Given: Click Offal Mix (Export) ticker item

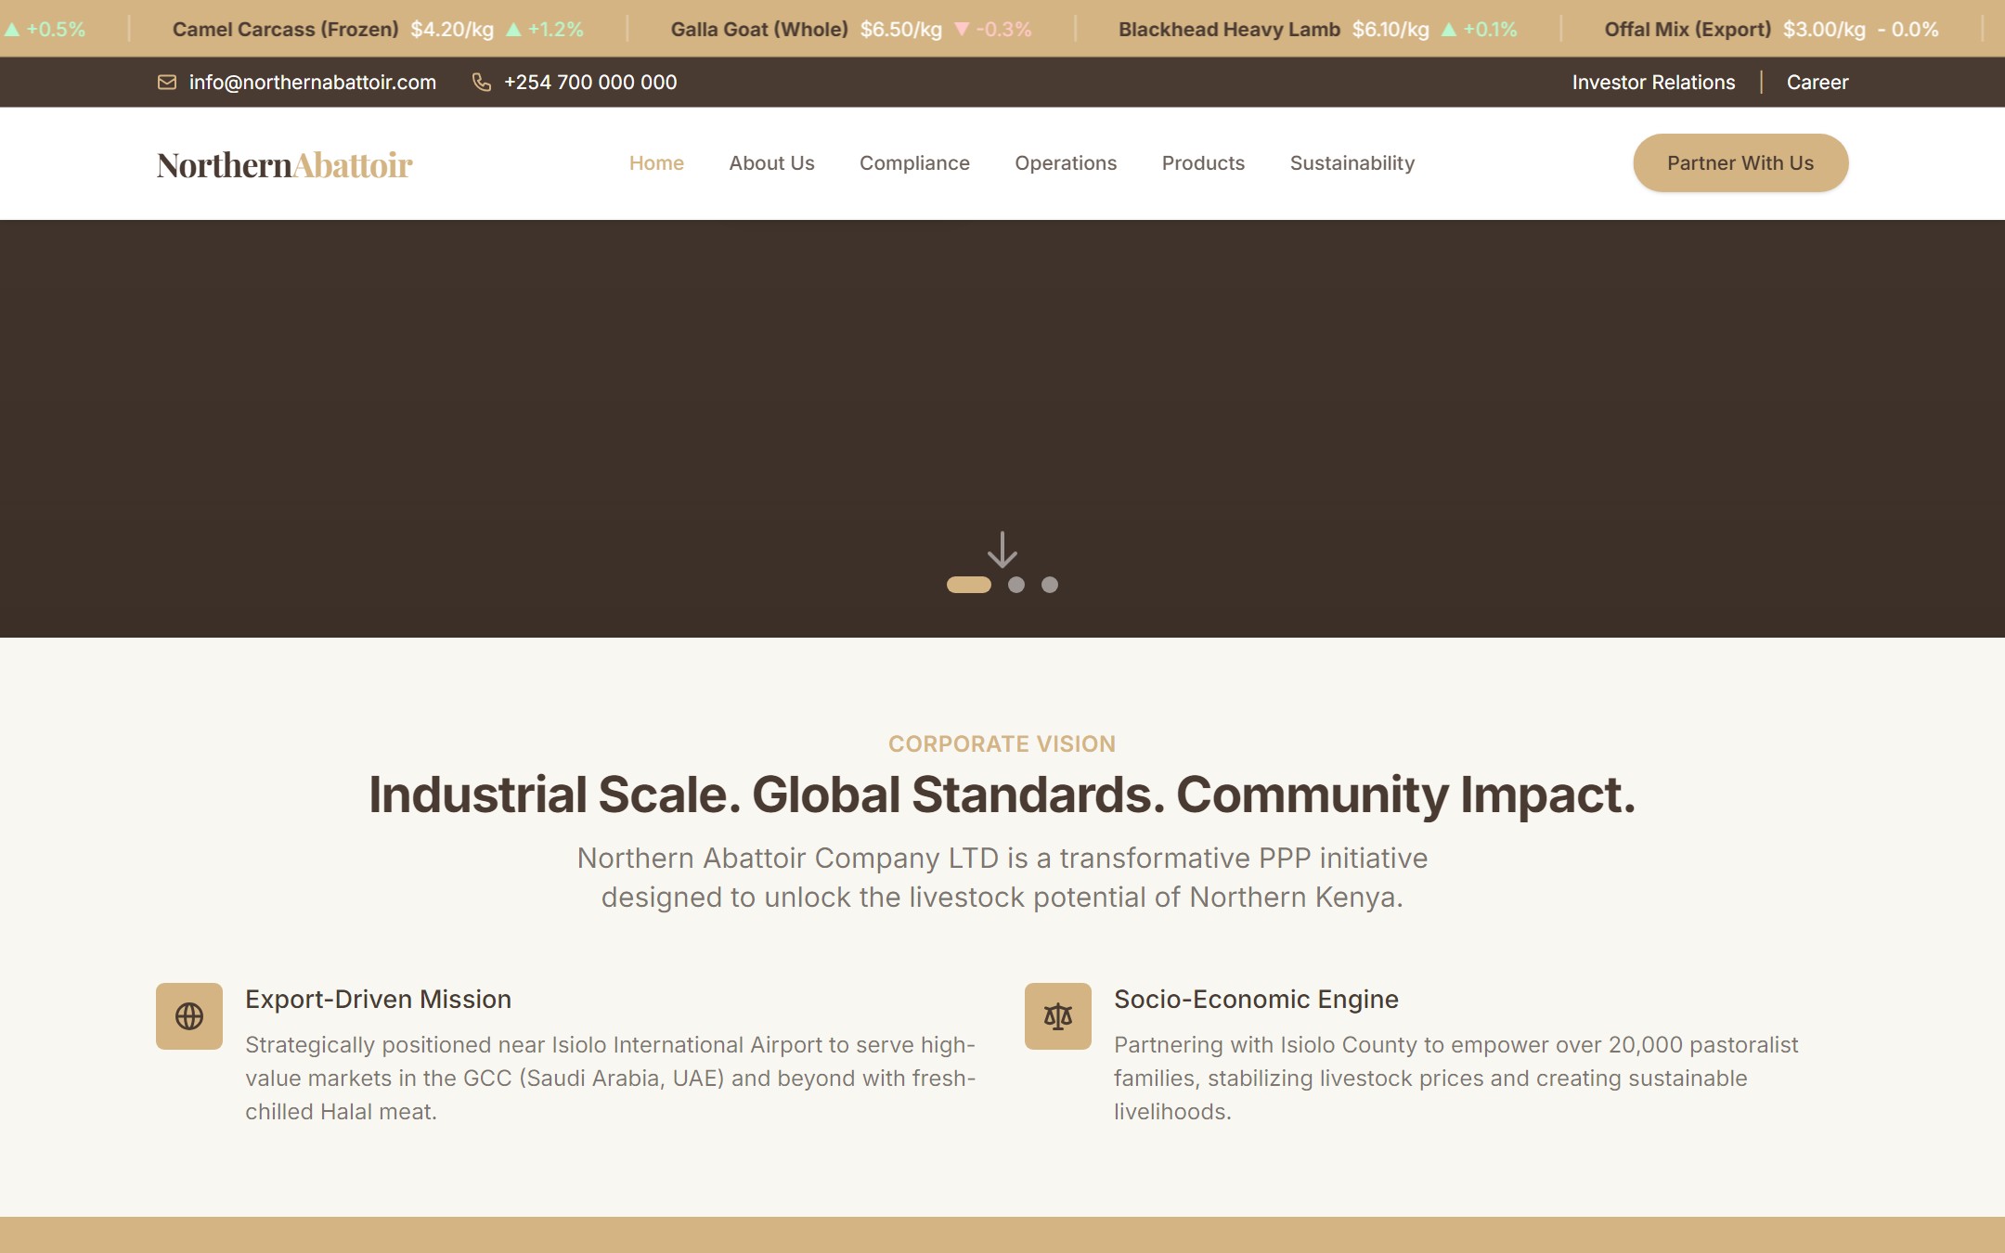Looking at the screenshot, I should (x=1688, y=30).
